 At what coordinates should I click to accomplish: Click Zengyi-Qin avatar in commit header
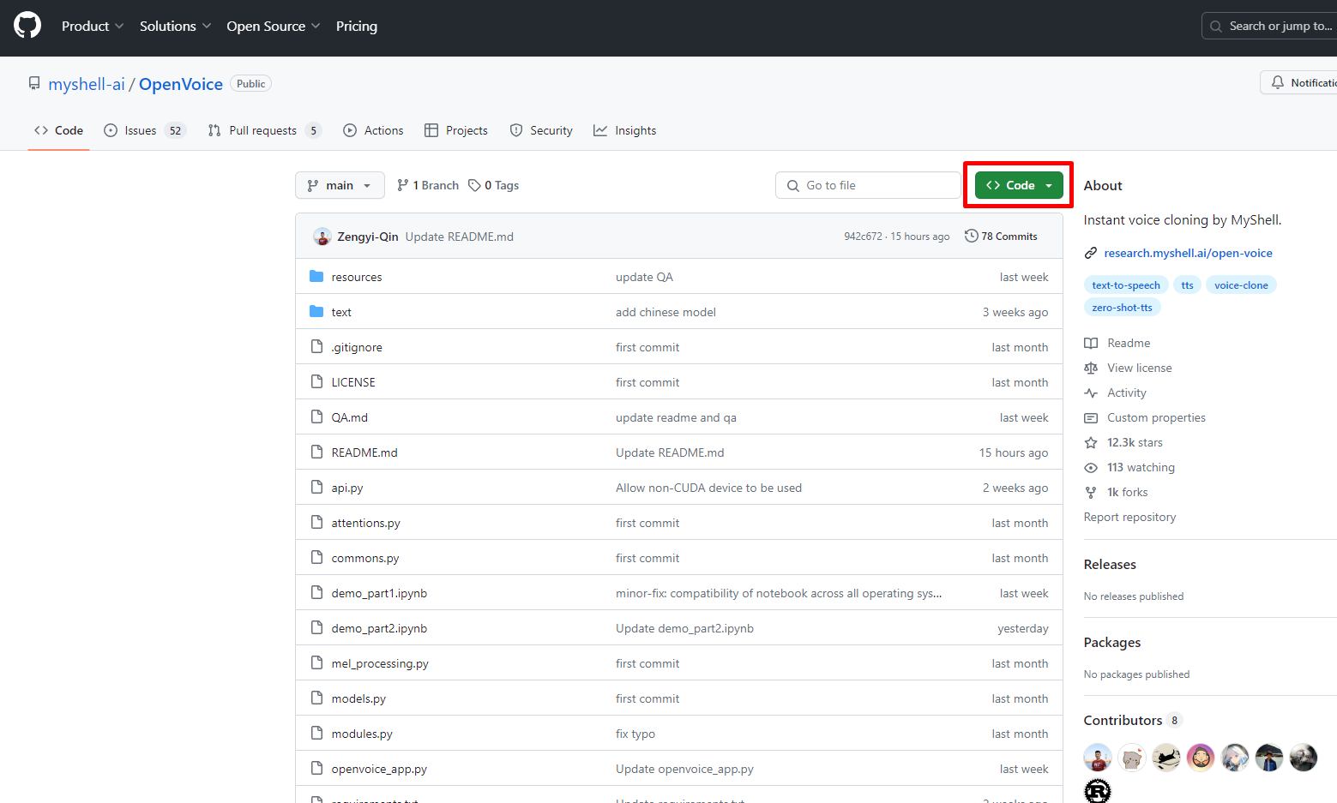(322, 237)
